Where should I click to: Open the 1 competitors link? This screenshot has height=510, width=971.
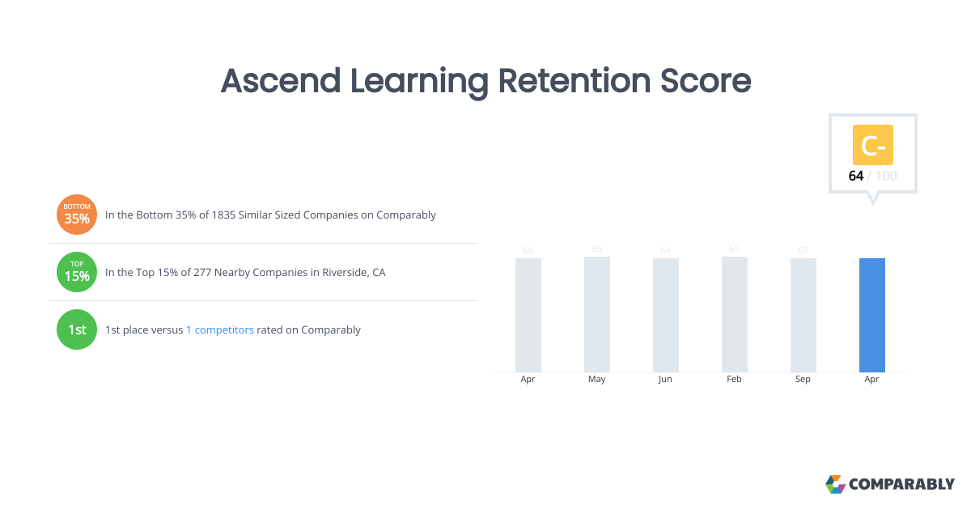(x=219, y=329)
